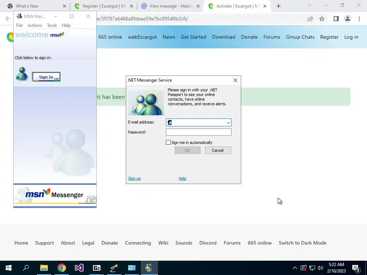Open the Wiki footer link
The image size is (367, 275).
coord(163,243)
